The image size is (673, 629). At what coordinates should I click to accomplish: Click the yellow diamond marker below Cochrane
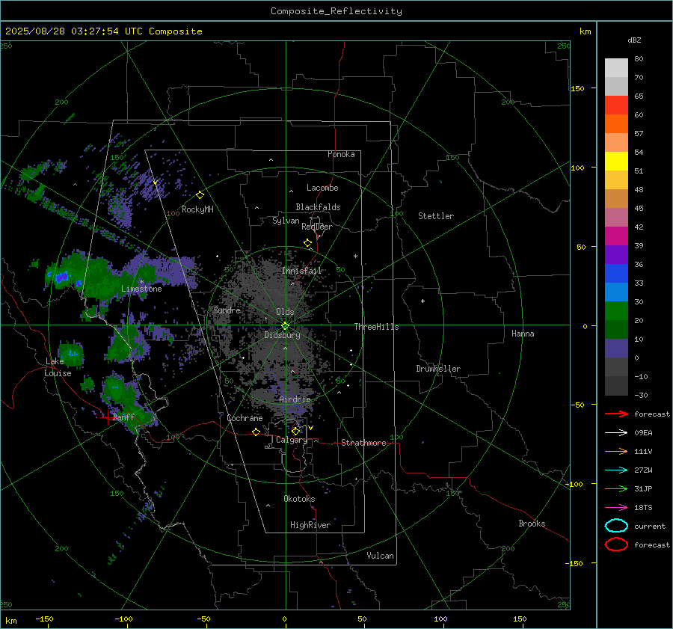pos(256,432)
